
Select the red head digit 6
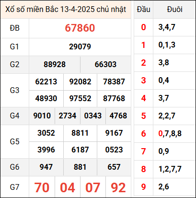(x=143, y=134)
